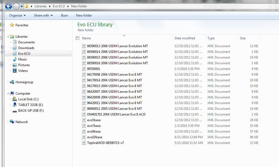Click Evo ECU in the address breadcrumb

[59, 6]
